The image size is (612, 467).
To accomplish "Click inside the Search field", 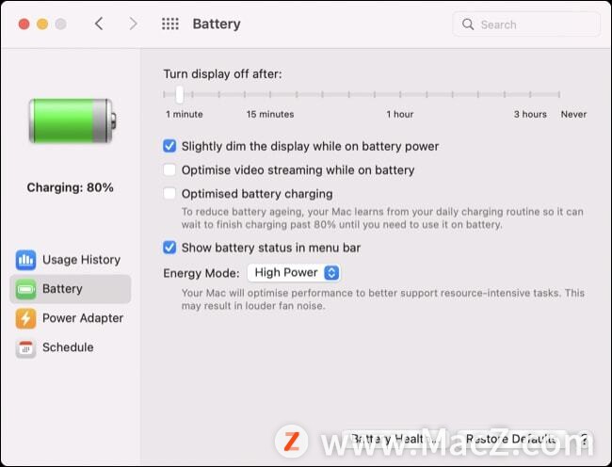I will click(526, 24).
